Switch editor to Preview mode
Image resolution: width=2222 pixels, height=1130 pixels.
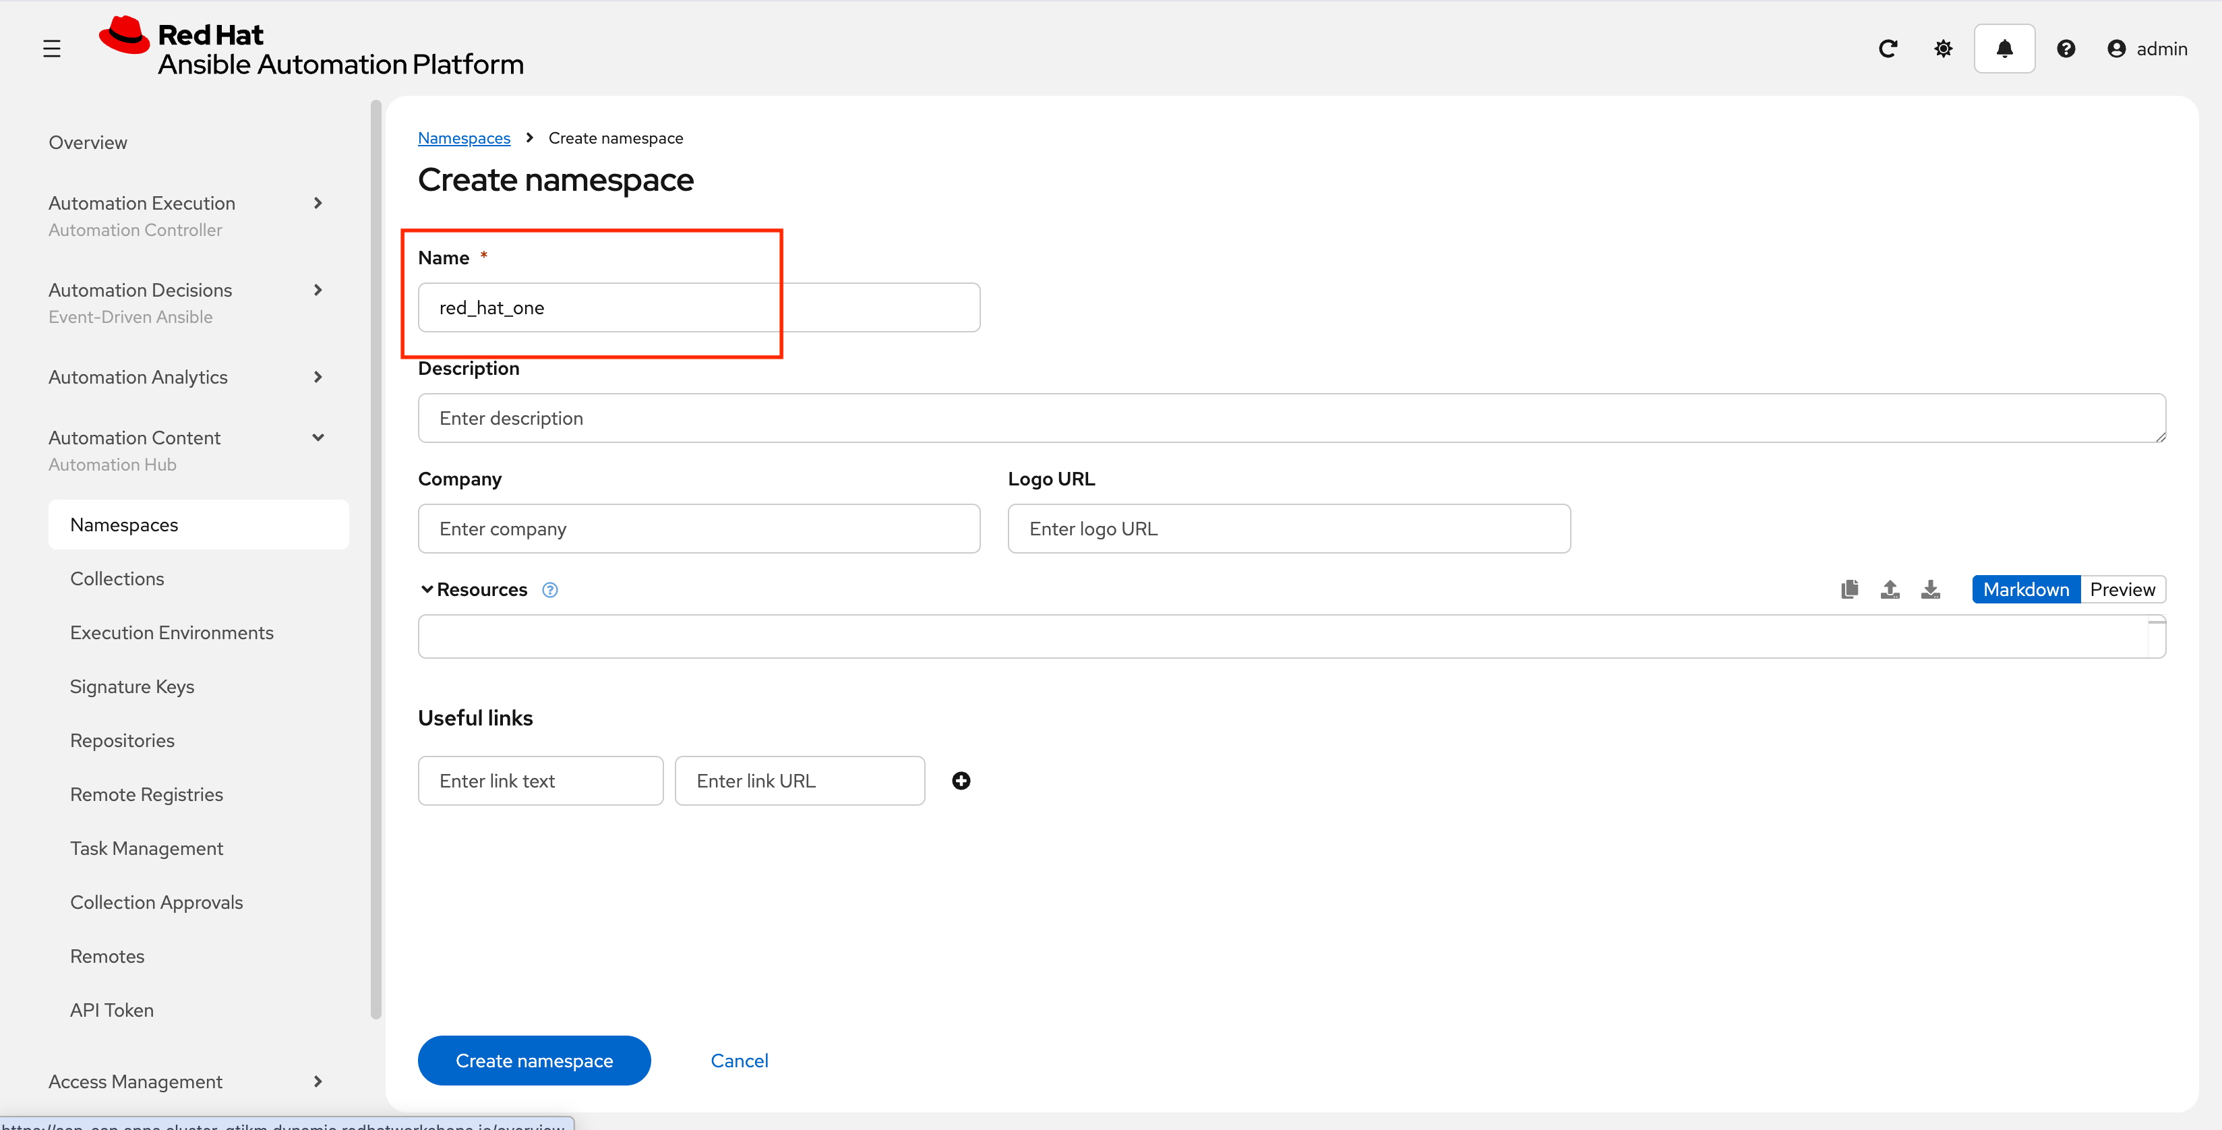tap(2123, 589)
